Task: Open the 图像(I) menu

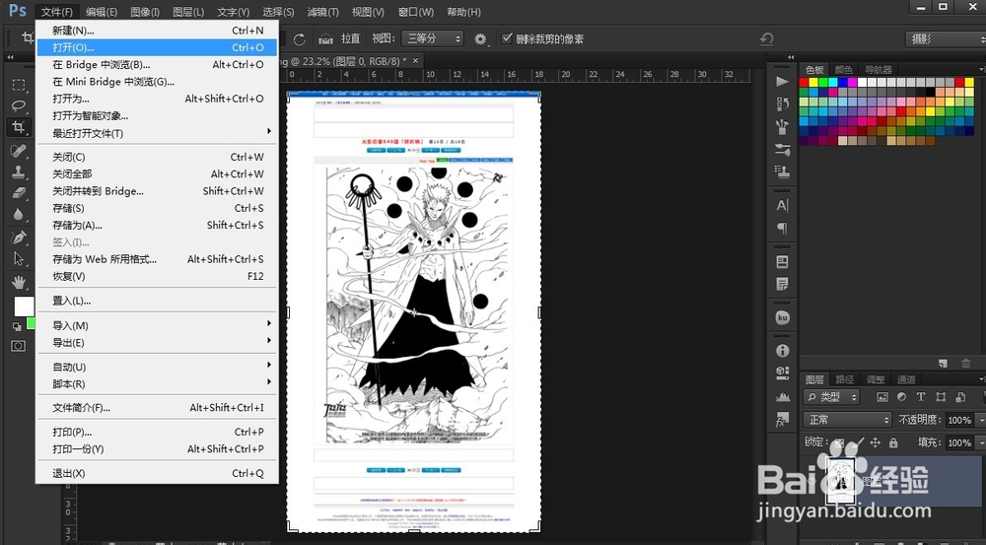Action: tap(145, 12)
